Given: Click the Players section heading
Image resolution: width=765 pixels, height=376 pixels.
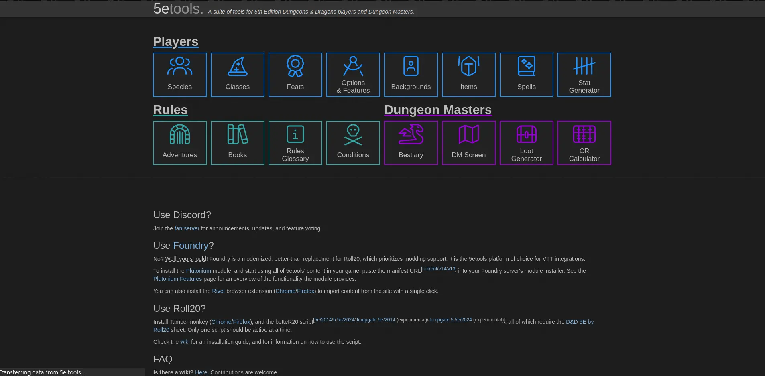Looking at the screenshot, I should [x=176, y=42].
